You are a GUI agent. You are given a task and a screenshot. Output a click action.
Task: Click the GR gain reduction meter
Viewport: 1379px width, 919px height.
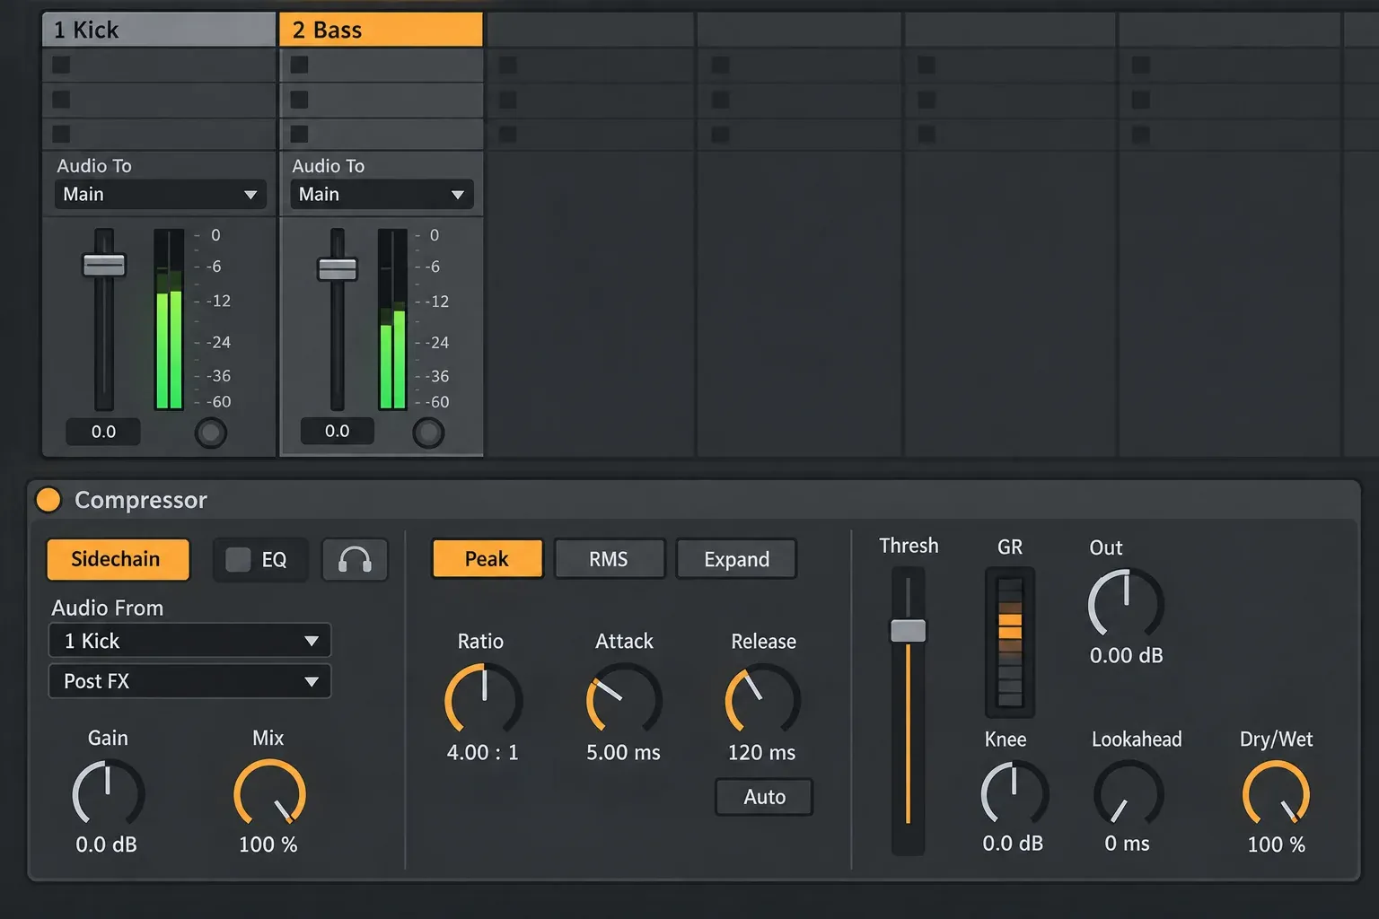(x=1010, y=642)
